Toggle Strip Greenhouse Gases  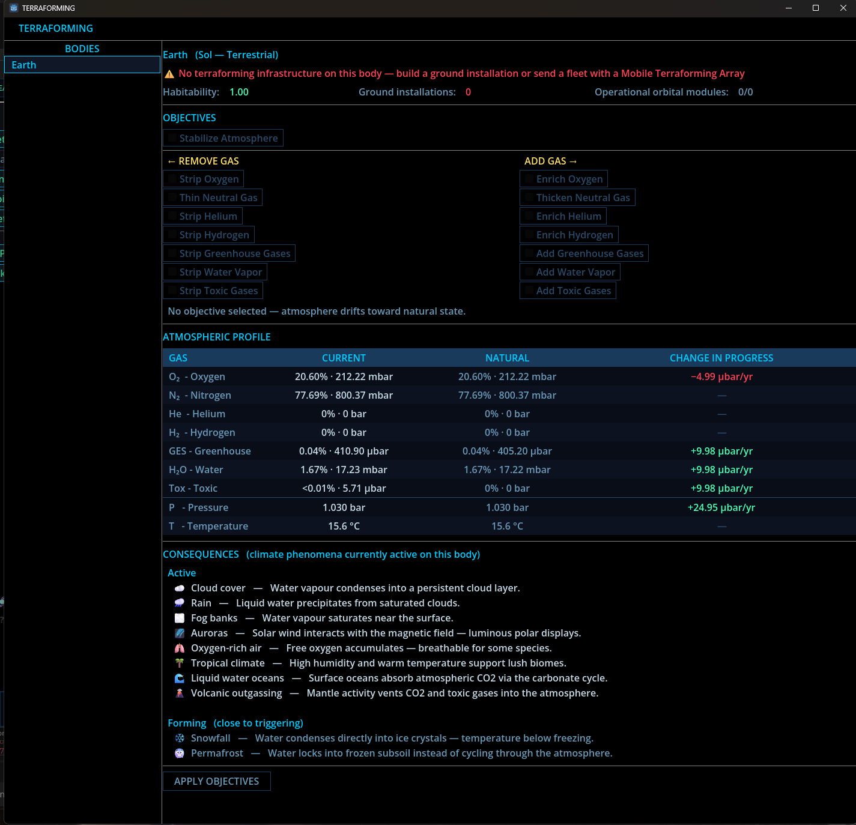[229, 253]
